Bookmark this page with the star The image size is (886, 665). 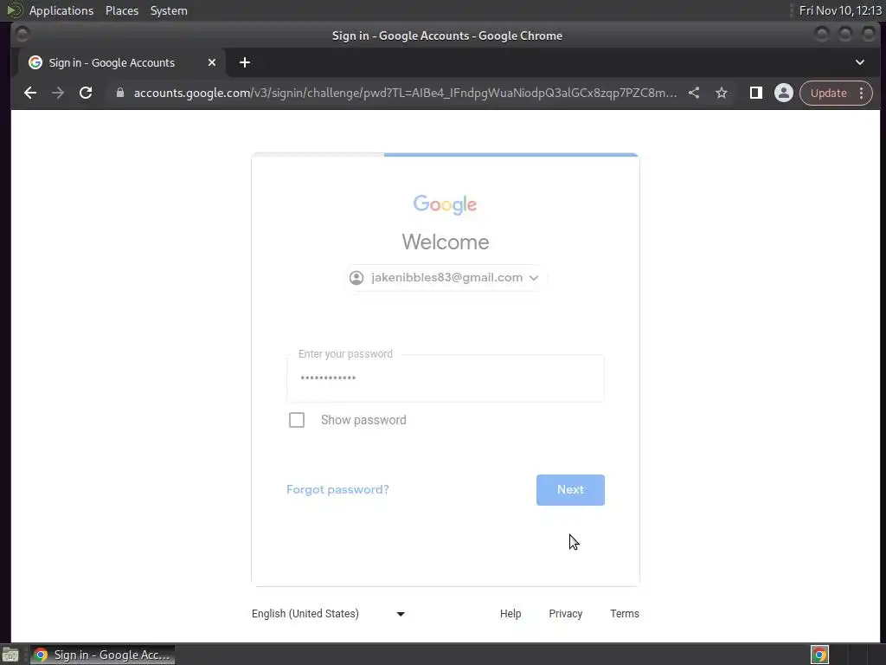coord(722,93)
